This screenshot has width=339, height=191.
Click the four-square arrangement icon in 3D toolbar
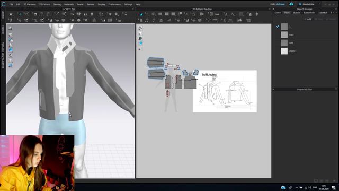[x=79, y=14]
